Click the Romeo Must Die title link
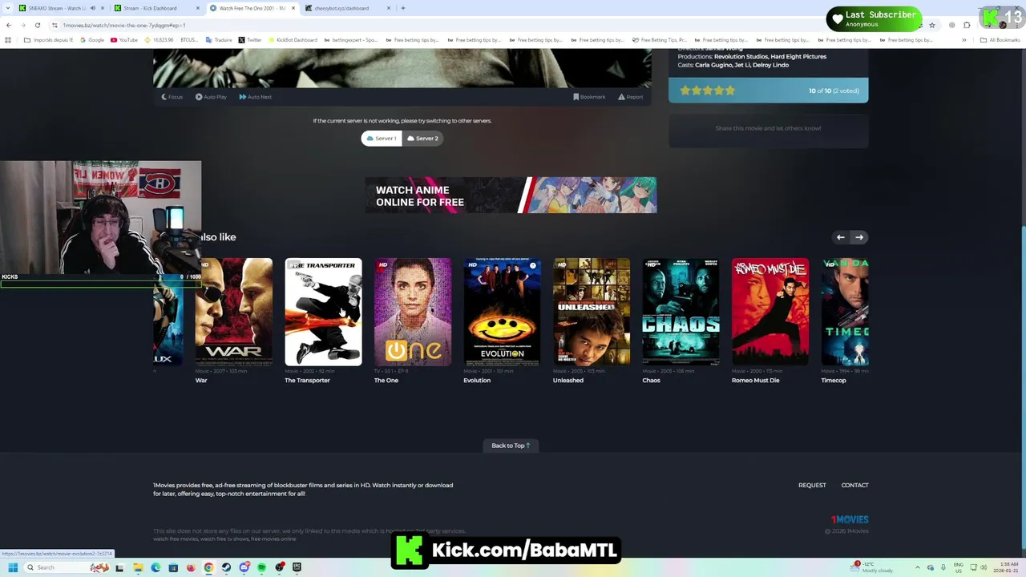 click(755, 381)
